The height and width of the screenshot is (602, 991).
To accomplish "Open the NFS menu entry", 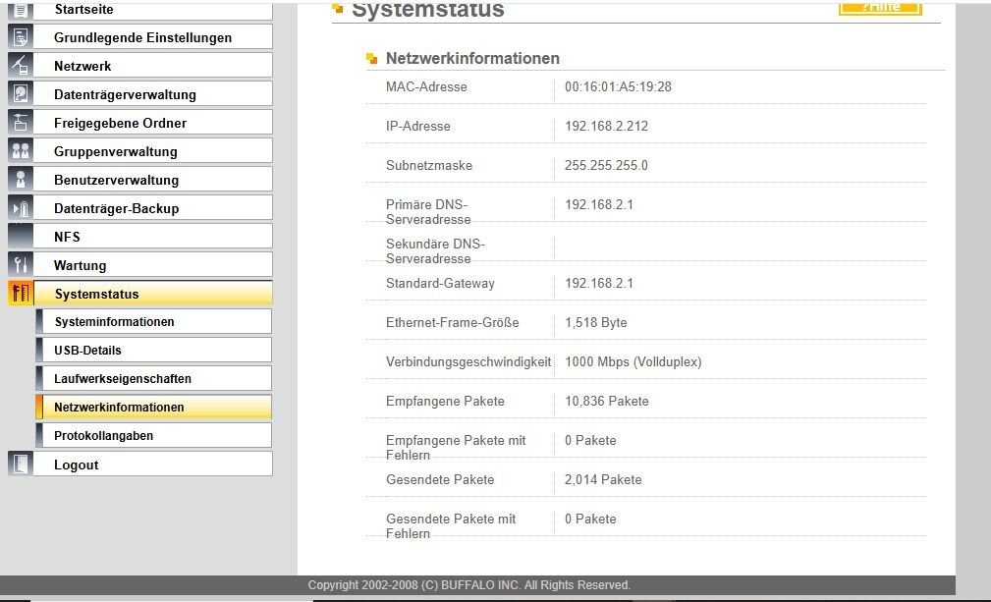I will coord(153,237).
